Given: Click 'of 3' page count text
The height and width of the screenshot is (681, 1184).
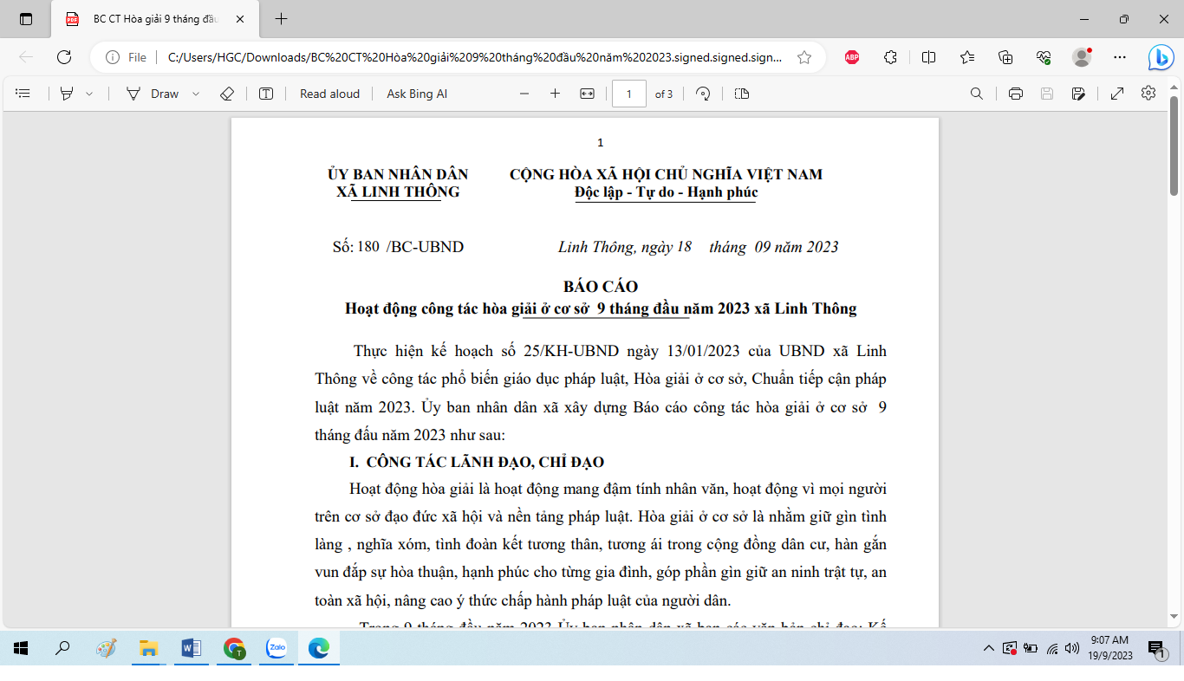Looking at the screenshot, I should point(664,94).
